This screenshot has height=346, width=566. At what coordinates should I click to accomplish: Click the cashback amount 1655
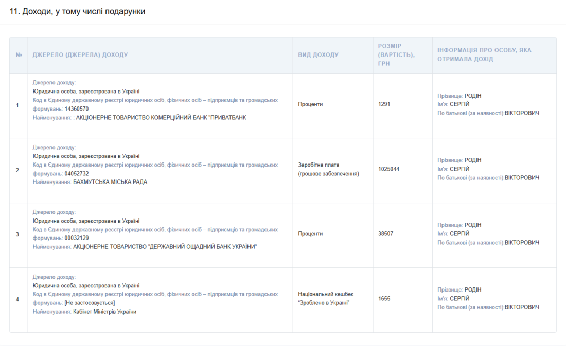click(384, 299)
